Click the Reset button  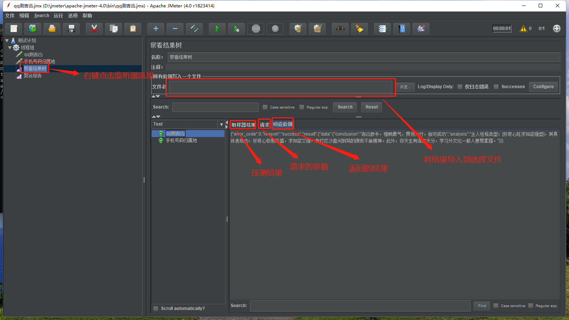372,107
